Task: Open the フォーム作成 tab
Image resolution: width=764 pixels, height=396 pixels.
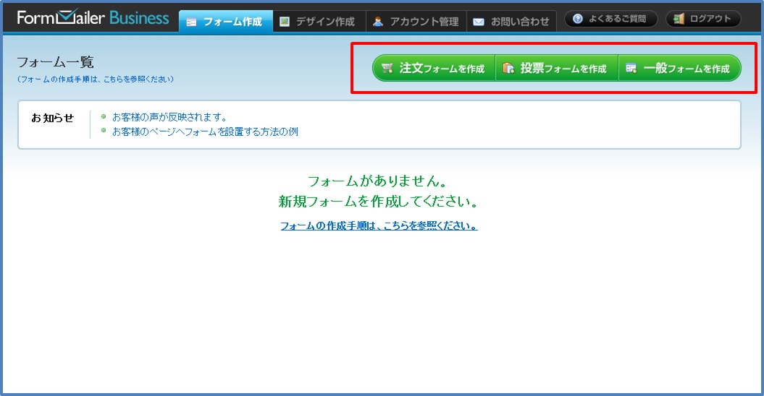Action: [x=226, y=22]
